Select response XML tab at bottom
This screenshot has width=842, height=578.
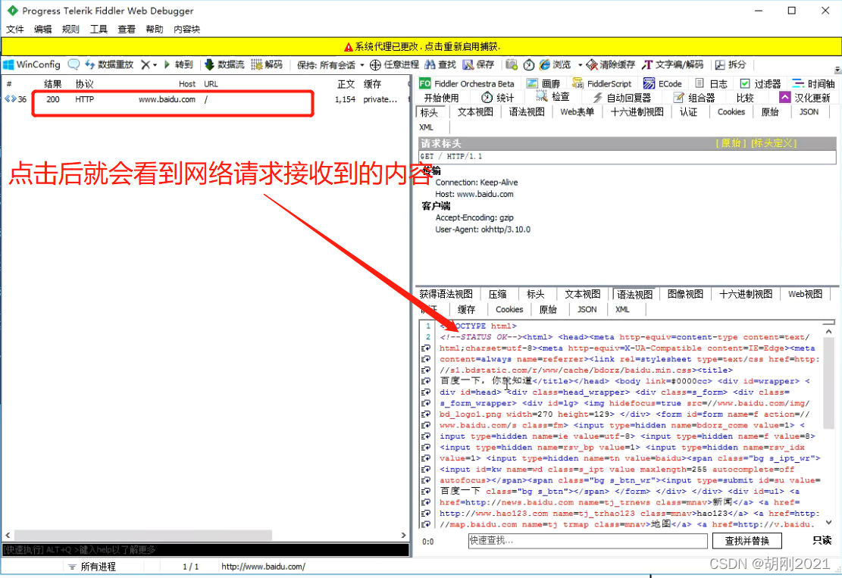pyautogui.click(x=622, y=310)
